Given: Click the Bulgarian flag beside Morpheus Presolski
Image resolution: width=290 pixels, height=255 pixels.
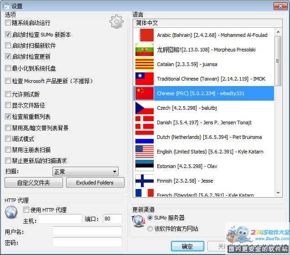Looking at the screenshot, I should [x=145, y=50].
